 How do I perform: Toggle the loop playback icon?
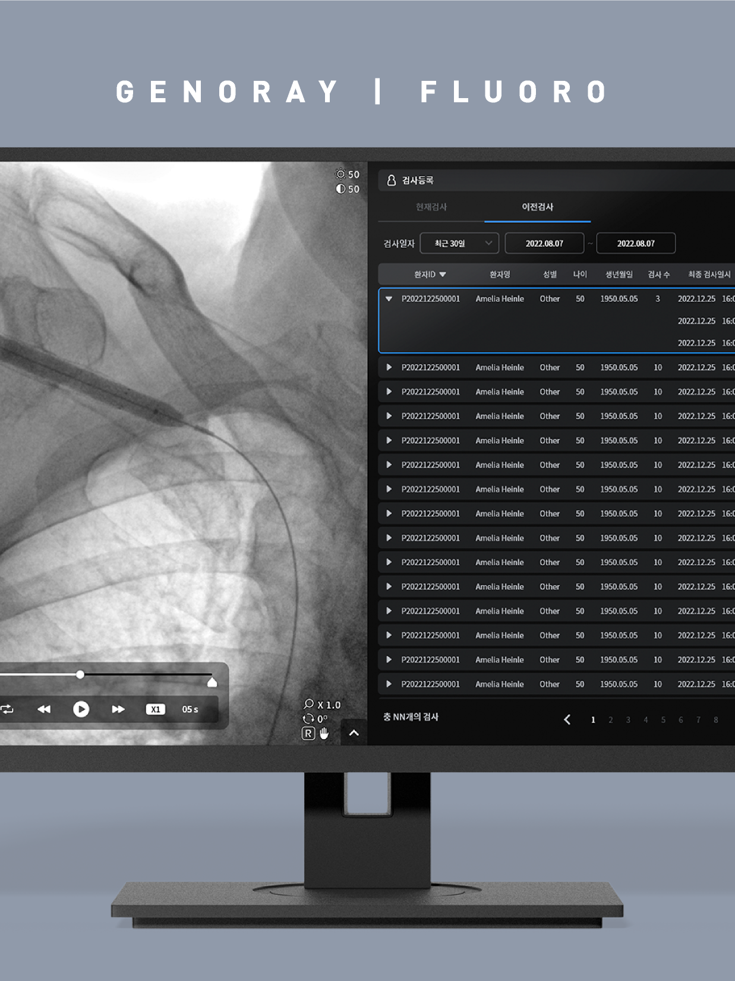7,709
